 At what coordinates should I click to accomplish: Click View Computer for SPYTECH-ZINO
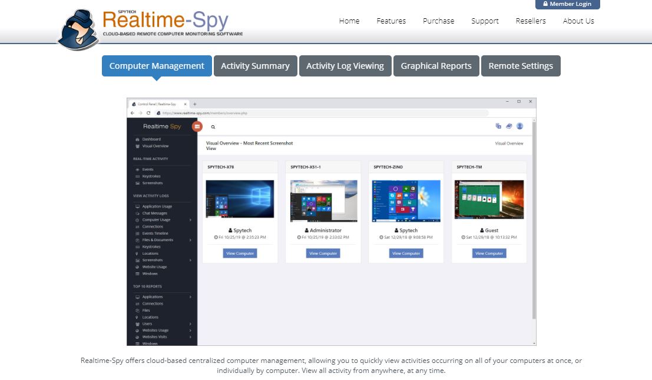tap(406, 254)
